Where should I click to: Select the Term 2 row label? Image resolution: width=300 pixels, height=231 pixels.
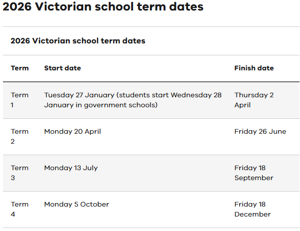(20, 136)
